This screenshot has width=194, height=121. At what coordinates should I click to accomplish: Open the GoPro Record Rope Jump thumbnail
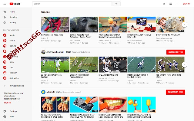tap(55, 25)
